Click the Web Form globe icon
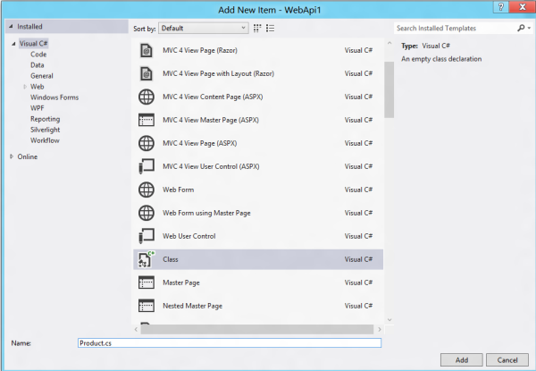 coord(146,190)
